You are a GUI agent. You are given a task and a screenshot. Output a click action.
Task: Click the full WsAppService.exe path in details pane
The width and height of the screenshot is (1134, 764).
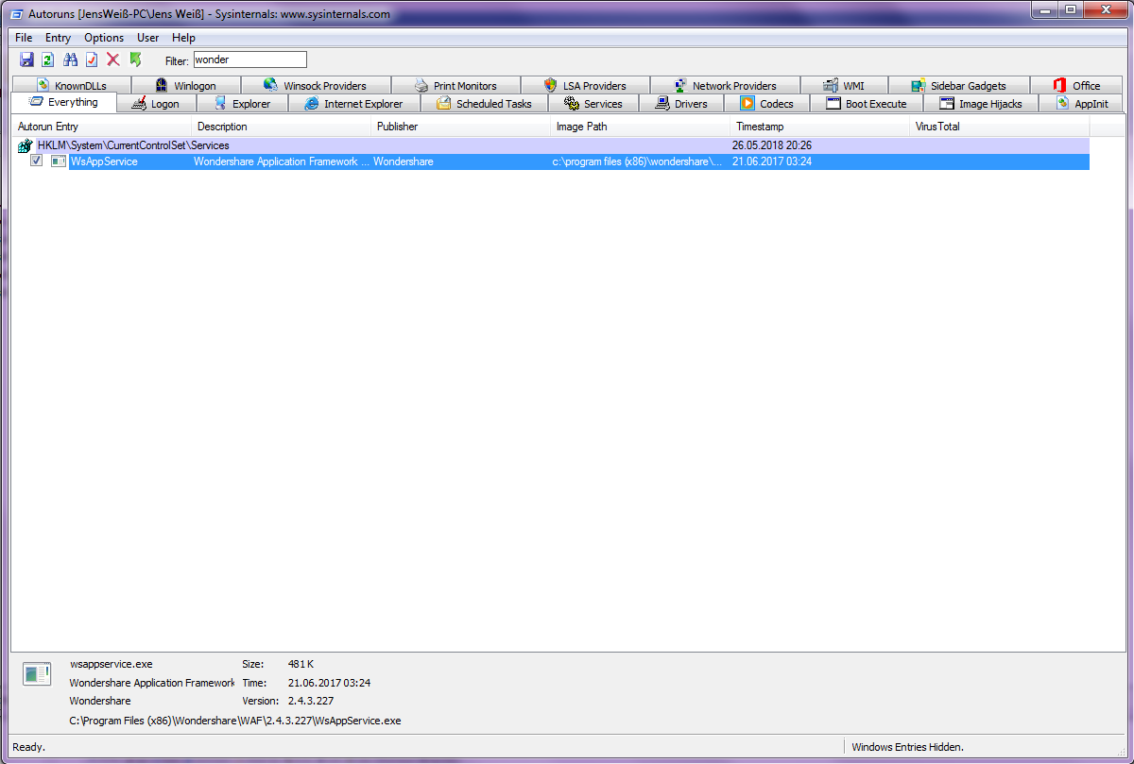click(x=235, y=721)
